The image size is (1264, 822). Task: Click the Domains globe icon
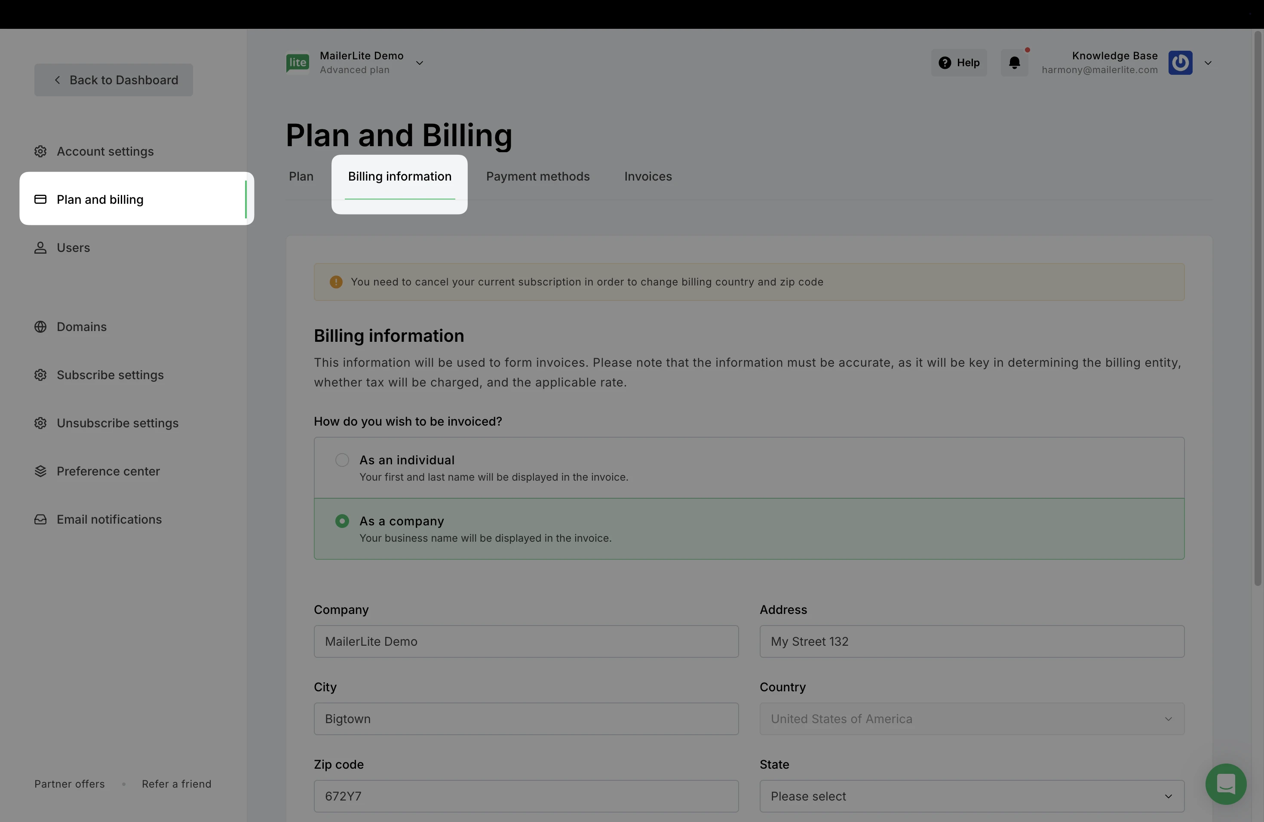coord(40,327)
